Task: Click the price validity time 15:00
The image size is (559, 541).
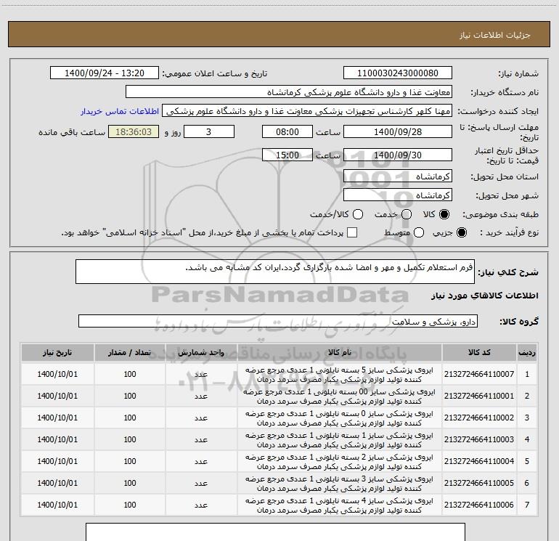Action: point(287,155)
